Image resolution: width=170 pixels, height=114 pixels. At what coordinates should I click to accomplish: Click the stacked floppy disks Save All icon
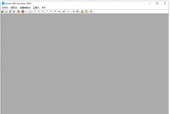click(10, 12)
